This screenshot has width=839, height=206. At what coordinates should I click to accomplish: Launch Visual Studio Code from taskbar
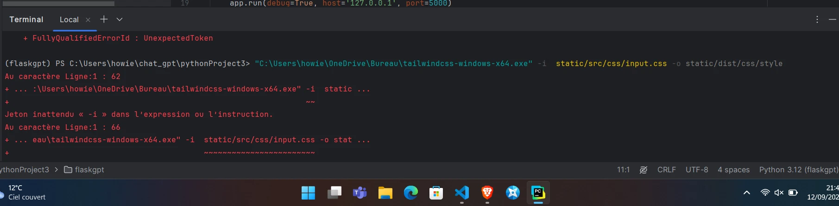(461, 193)
